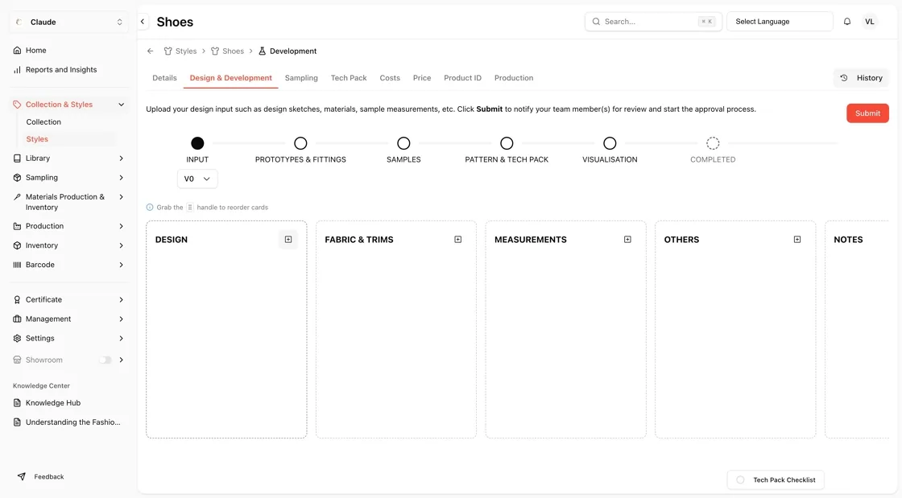Select the PROTOTYPES & FITTINGS stage circle
This screenshot has width=902, height=498.
pos(300,143)
